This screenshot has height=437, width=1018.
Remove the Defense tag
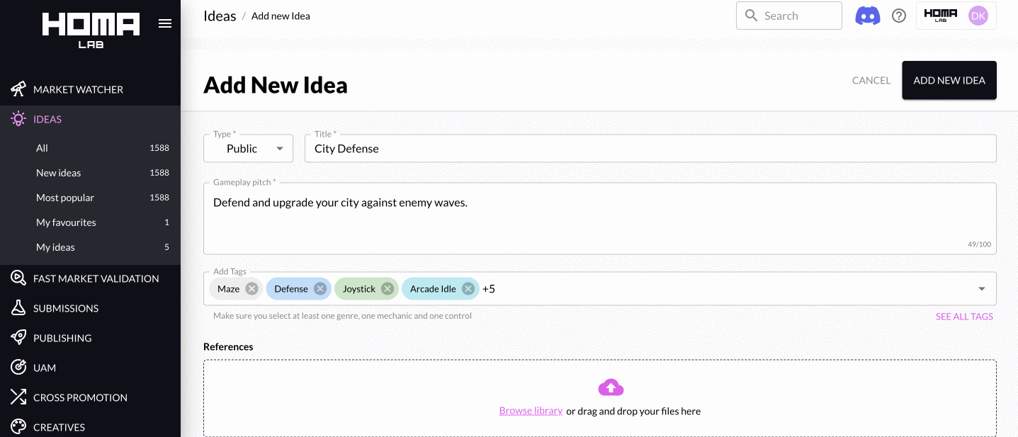319,289
